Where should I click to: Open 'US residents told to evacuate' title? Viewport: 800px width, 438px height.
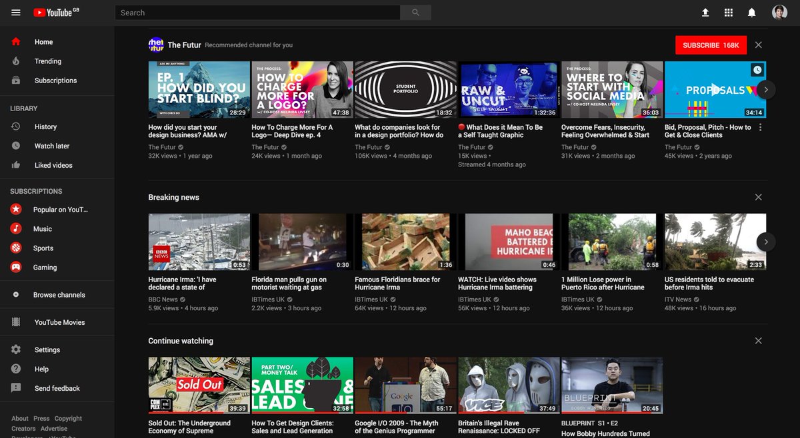(709, 284)
